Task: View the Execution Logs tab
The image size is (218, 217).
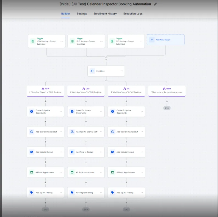Action: (x=133, y=14)
